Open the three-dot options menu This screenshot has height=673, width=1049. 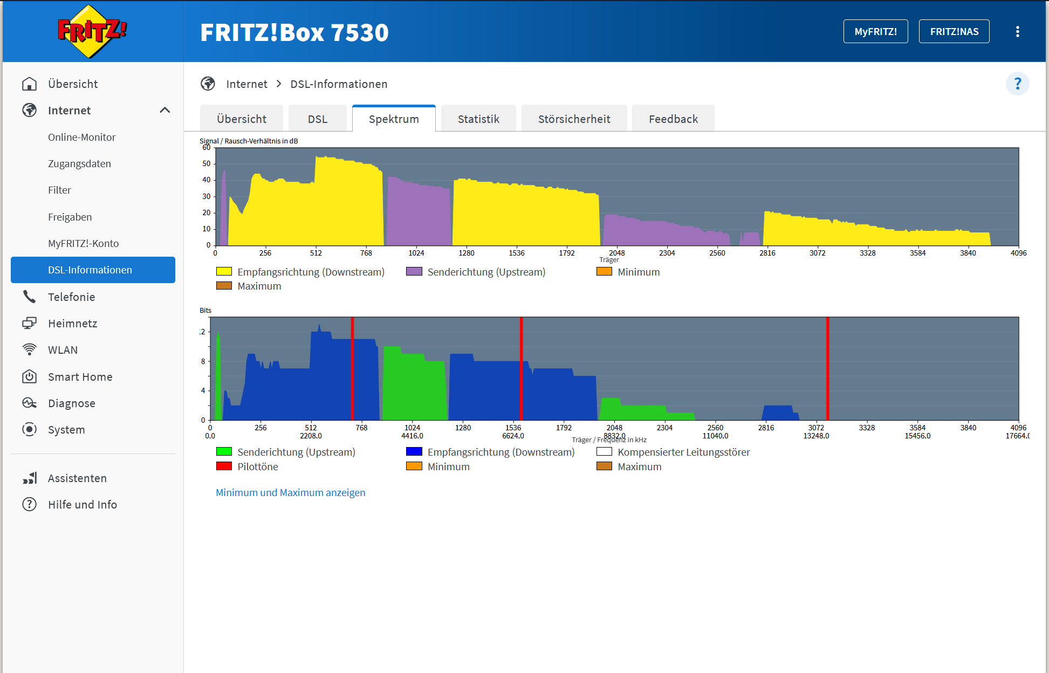(1017, 32)
